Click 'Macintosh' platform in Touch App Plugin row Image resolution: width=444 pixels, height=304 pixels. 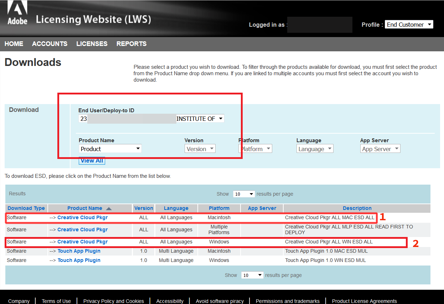pyautogui.click(x=219, y=251)
